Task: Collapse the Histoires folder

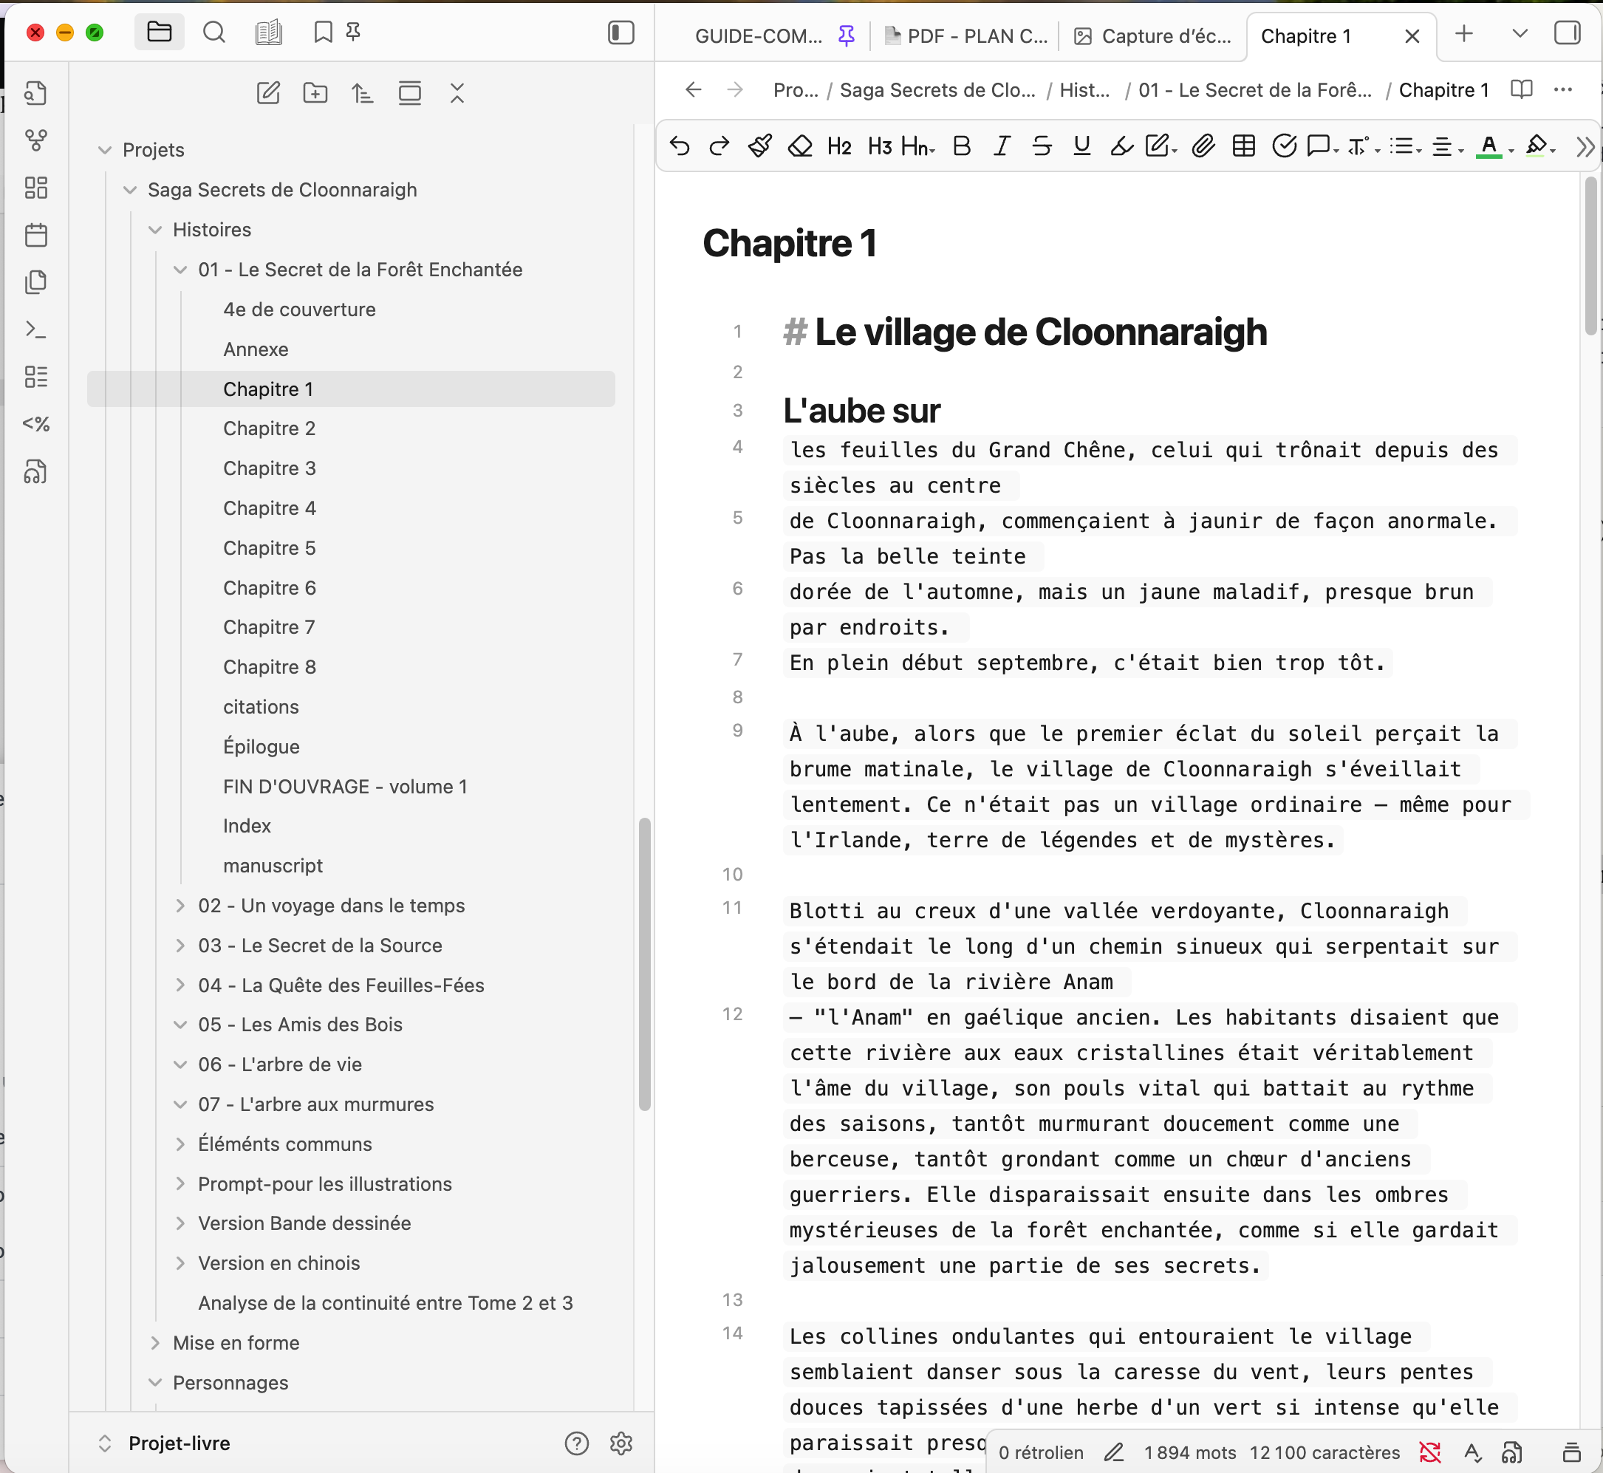Action: point(155,230)
